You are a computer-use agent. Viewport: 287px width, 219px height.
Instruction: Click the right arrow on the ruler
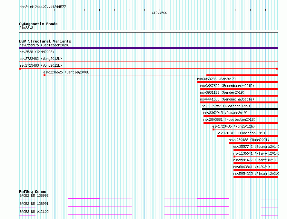click(x=277, y=10)
